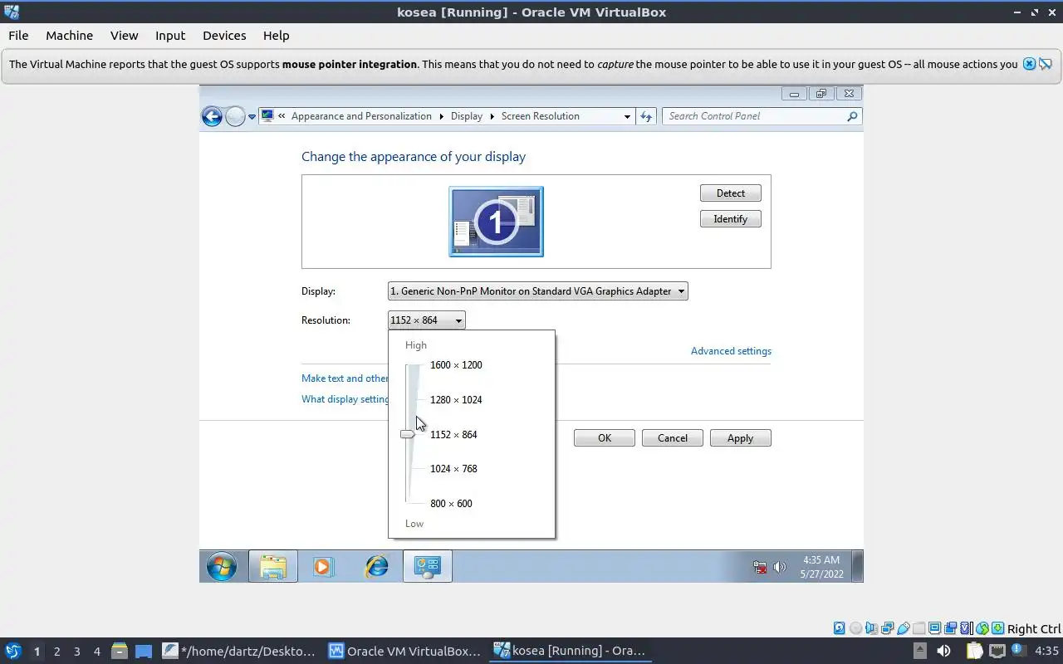
Task: Go back with the Control Panel back arrow
Action: coord(212,116)
